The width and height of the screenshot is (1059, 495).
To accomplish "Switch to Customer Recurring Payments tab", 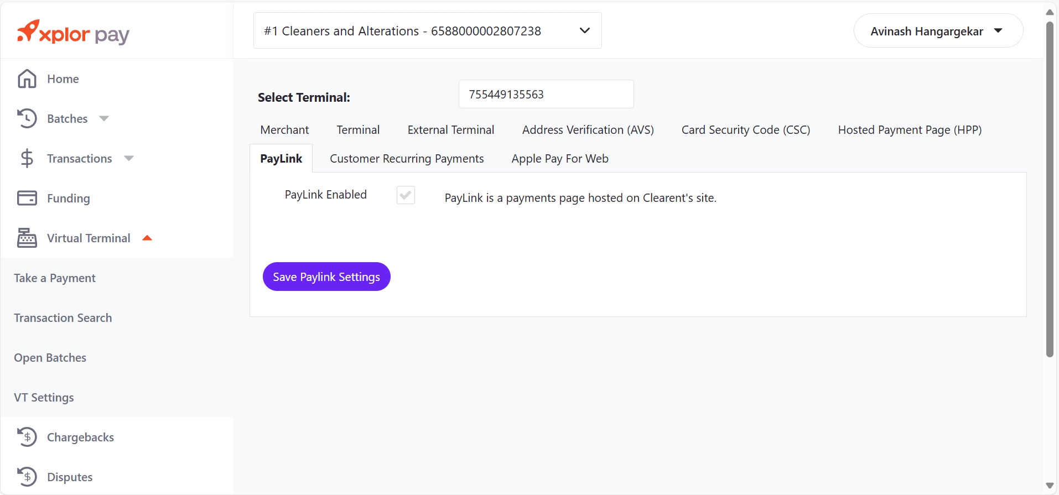I will coord(407,159).
